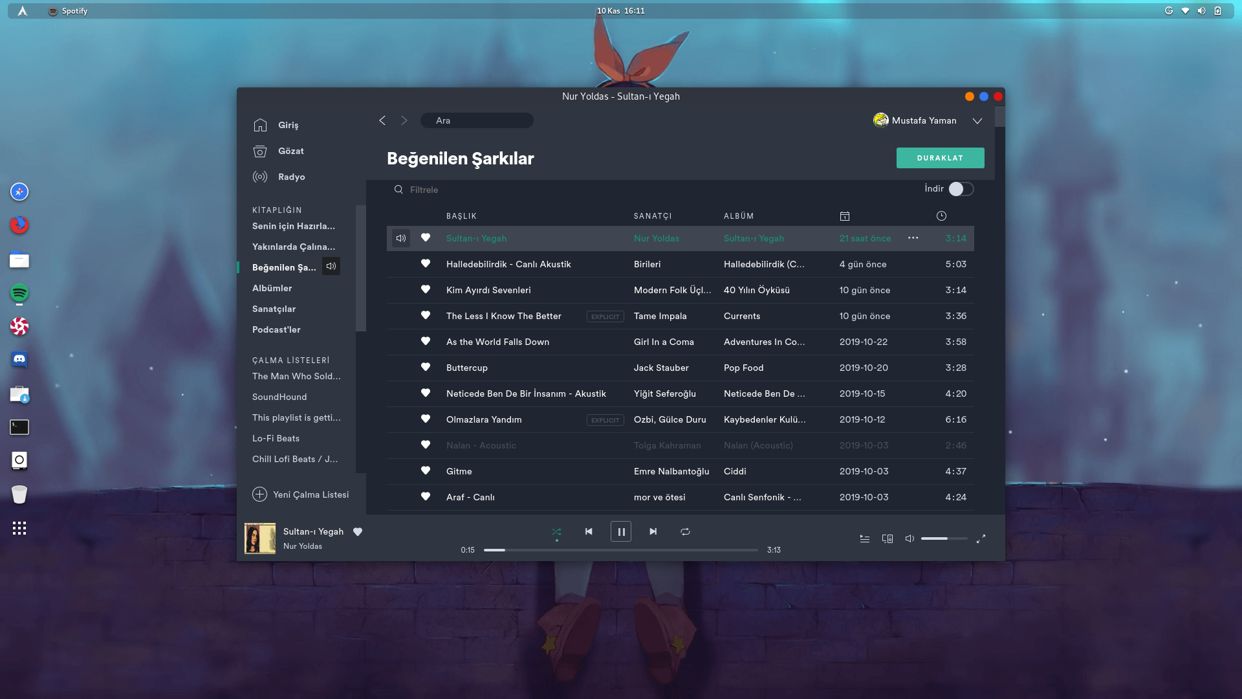Go forward with the right arrow
This screenshot has height=699, width=1242.
click(404, 120)
